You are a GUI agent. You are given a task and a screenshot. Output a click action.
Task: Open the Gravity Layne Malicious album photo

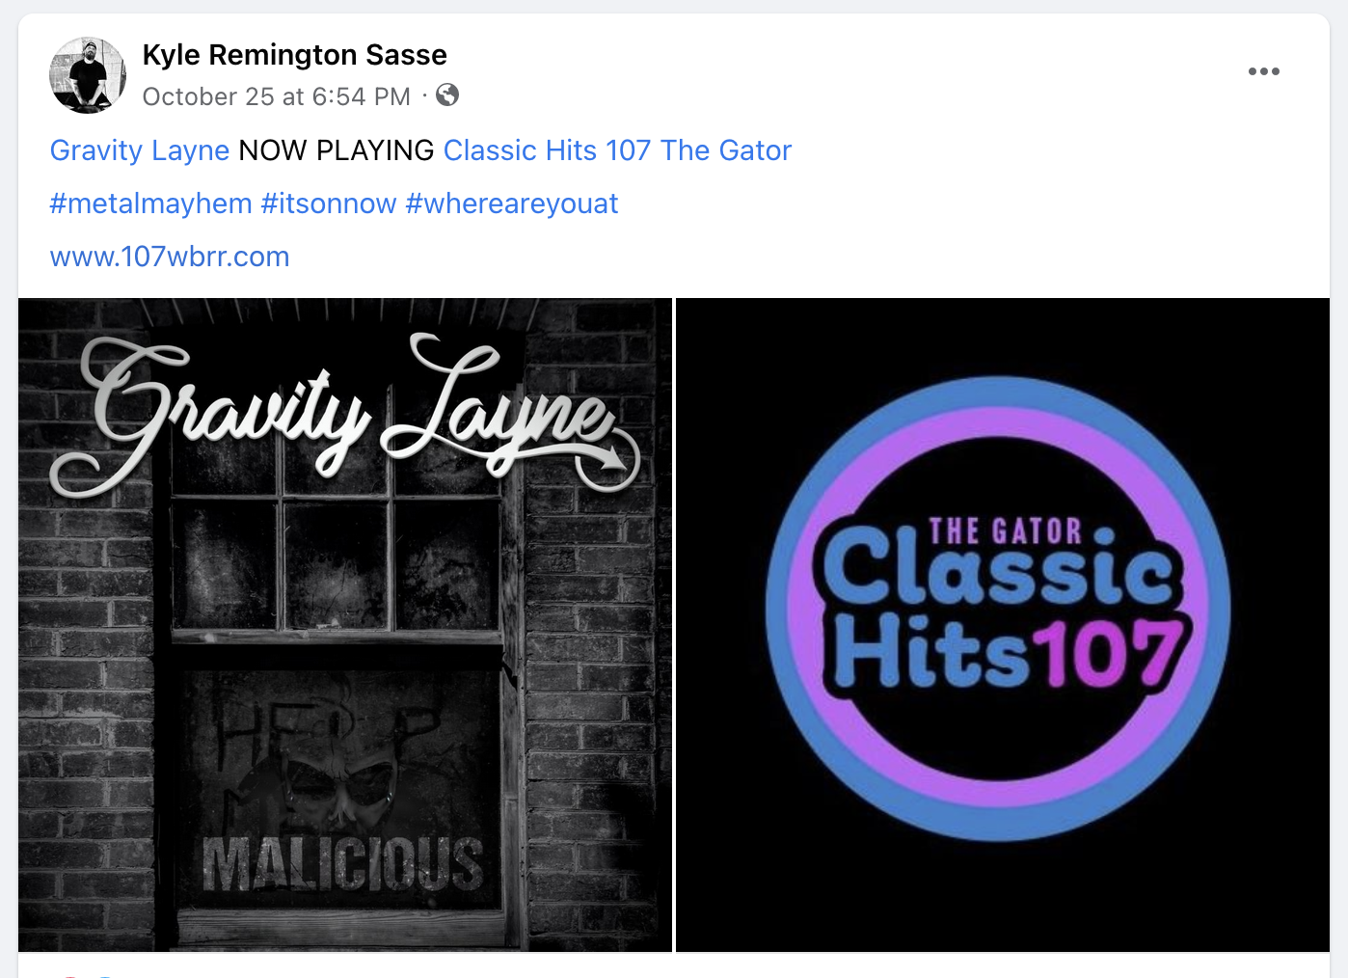[345, 625]
